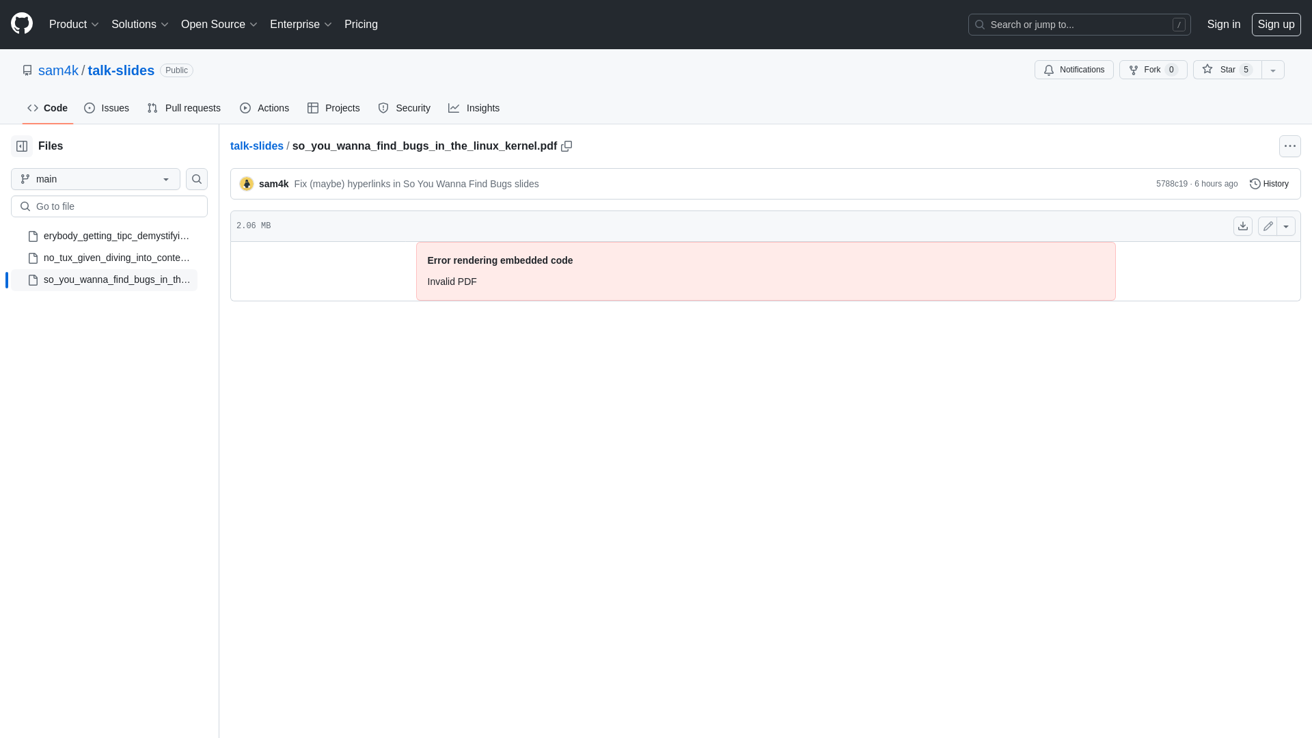Switch to the Projects tab
The width and height of the screenshot is (1312, 738).
pyautogui.click(x=333, y=108)
